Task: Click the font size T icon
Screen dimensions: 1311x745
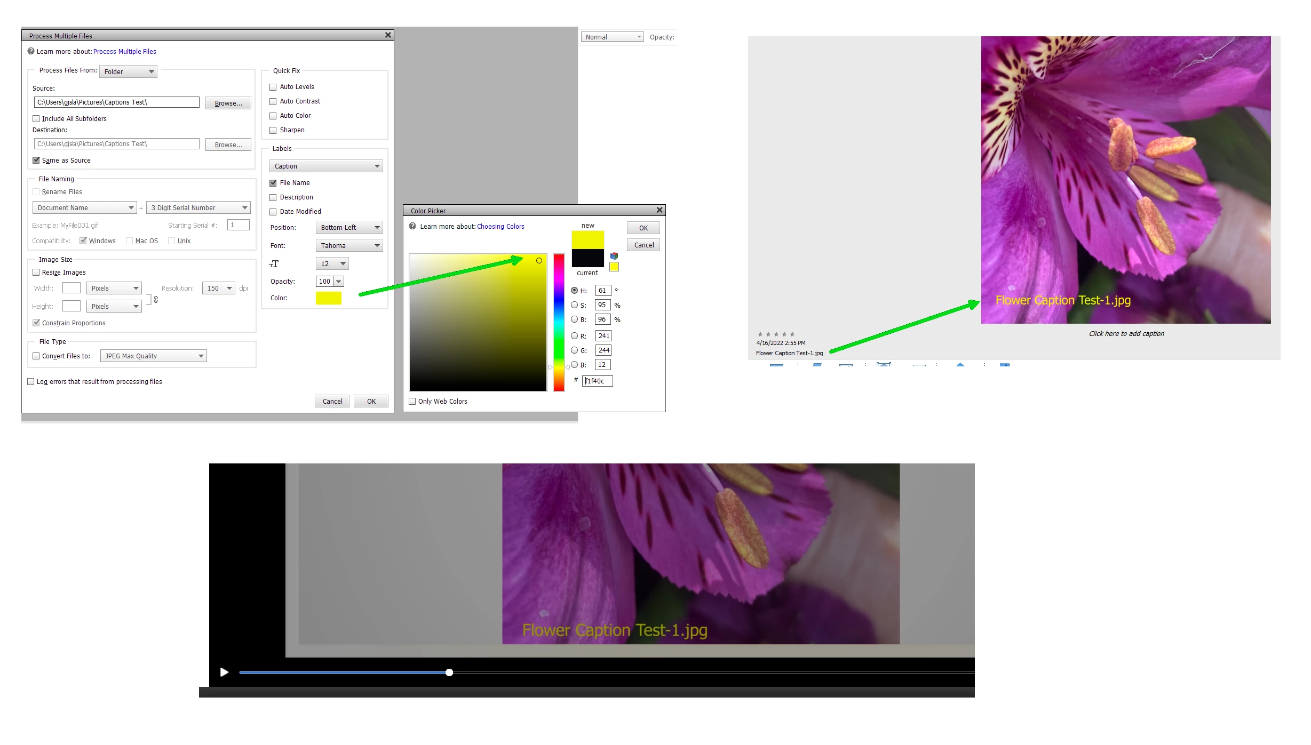Action: (274, 264)
